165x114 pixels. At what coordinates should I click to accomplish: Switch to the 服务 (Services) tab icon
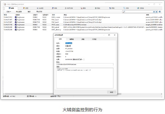click(x=82, y=8)
